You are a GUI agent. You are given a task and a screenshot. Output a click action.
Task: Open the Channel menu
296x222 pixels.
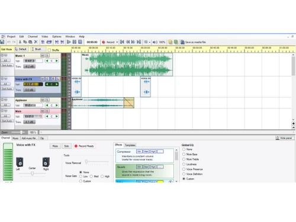(x=33, y=37)
